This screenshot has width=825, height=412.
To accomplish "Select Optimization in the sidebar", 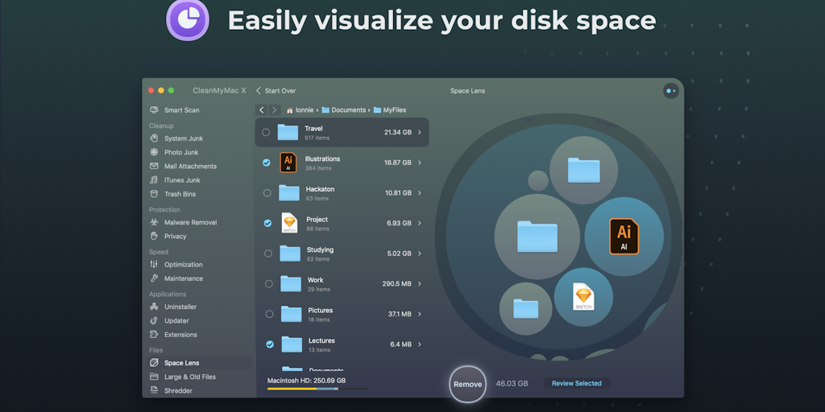I will (x=183, y=264).
